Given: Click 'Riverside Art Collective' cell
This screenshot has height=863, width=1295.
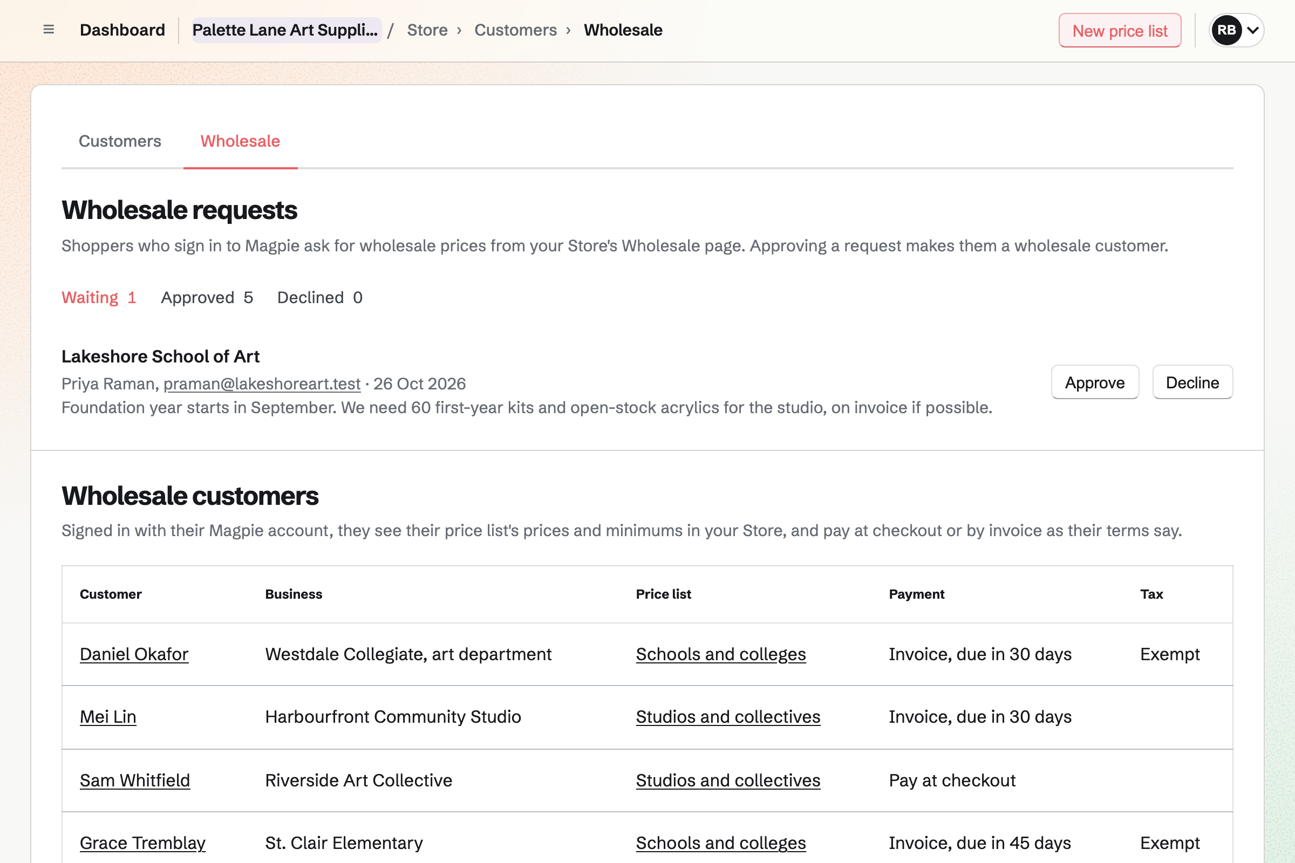Looking at the screenshot, I should (358, 780).
